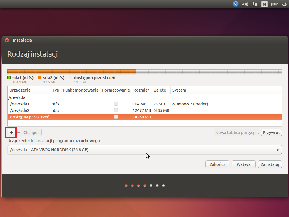The height and width of the screenshot is (217, 289).
Task: Open the sound volume indicator
Action: [245, 4]
